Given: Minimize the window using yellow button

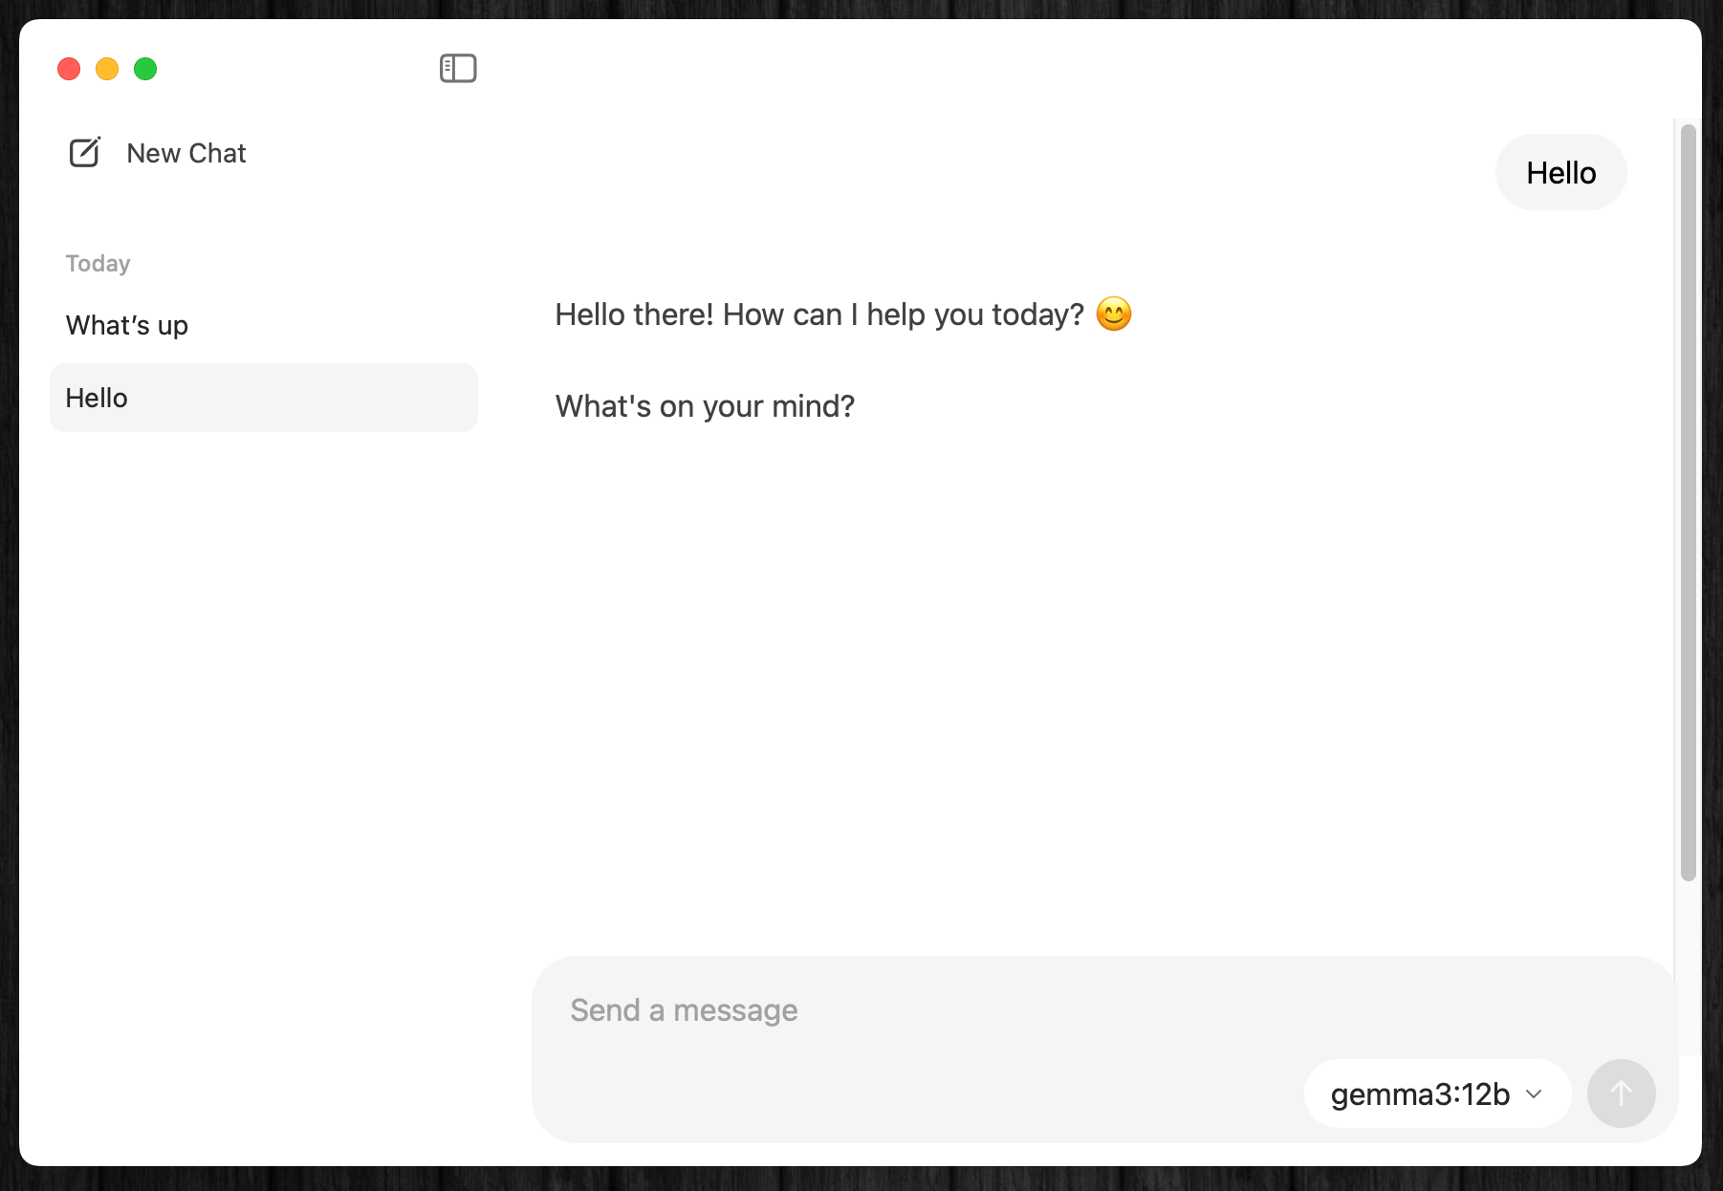Looking at the screenshot, I should click(x=107, y=69).
